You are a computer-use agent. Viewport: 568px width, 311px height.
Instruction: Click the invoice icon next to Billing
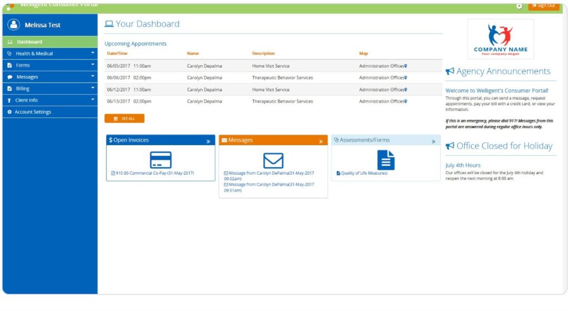(9, 89)
